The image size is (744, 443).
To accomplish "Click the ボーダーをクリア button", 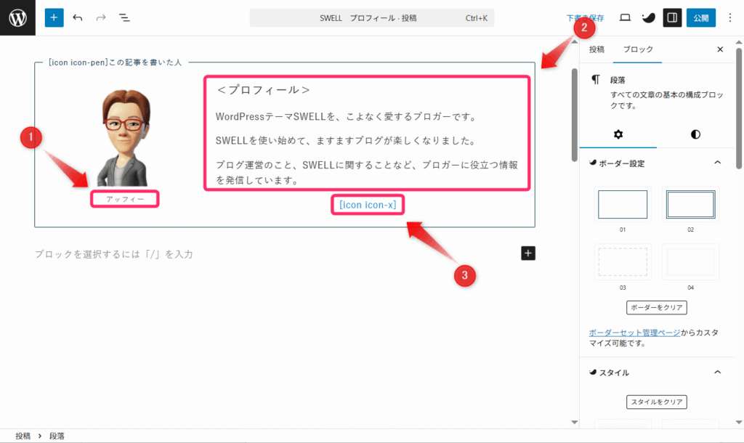I will tap(657, 307).
